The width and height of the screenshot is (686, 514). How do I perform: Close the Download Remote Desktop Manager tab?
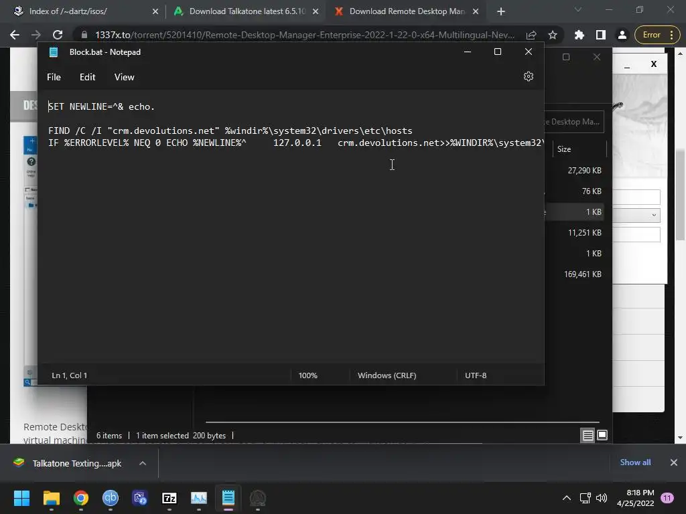point(476,12)
